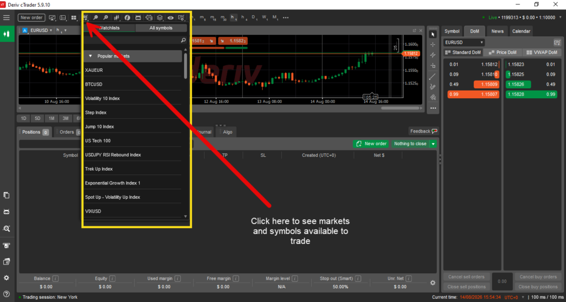The image size is (566, 302).
Task: Select the crosshair drawing tool
Action: coord(433,45)
